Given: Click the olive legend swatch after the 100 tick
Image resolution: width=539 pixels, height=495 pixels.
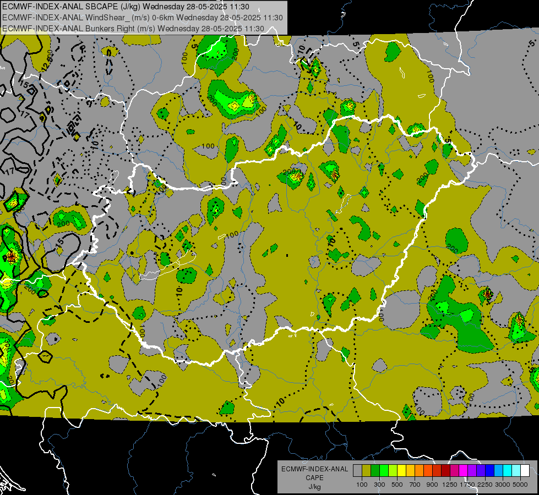Looking at the screenshot, I should (x=367, y=470).
